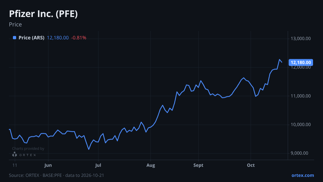Click the 'Pfizer Inc. (PFE)' chart title
Image resolution: width=323 pixels, height=182 pixels.
click(x=43, y=14)
